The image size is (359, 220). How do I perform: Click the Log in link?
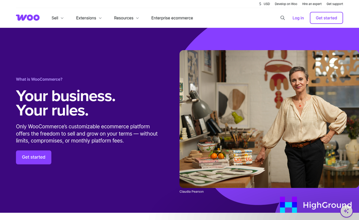[x=298, y=18]
